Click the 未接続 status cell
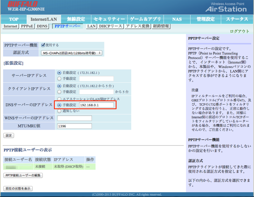This screenshot has height=197, width=254. pos(43,167)
